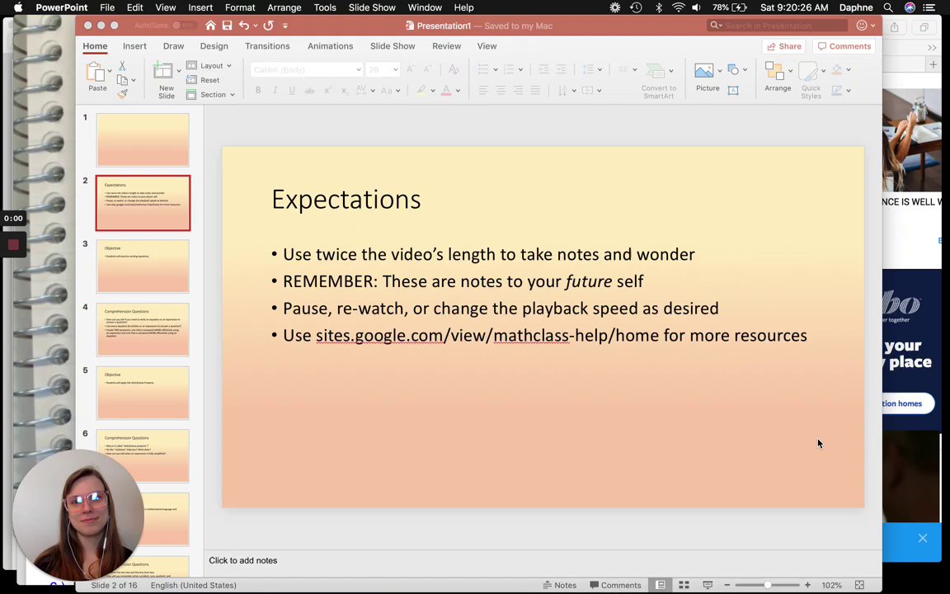The image size is (950, 594).
Task: Click the text highlight color marker
Action: click(421, 90)
